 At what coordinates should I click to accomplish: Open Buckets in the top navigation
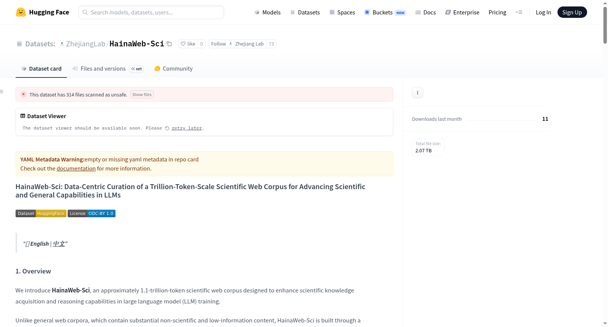pos(385,12)
